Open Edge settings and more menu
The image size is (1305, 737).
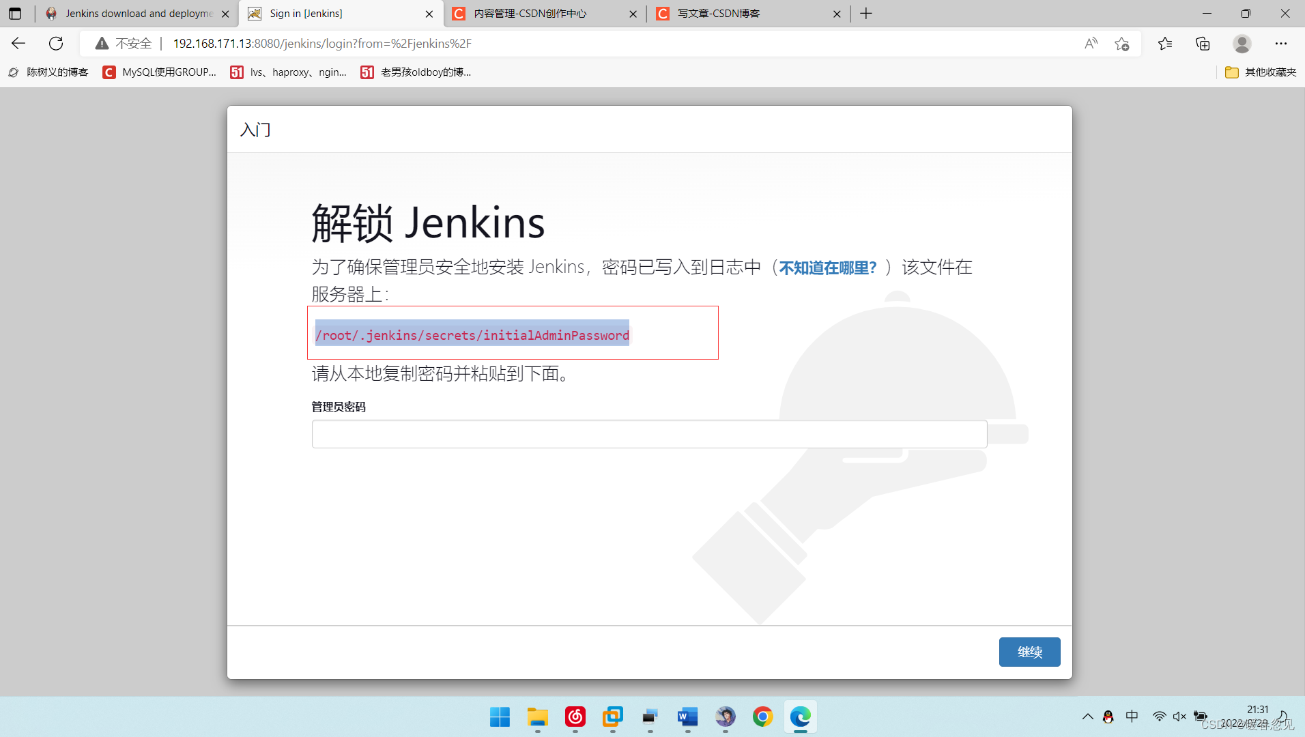pyautogui.click(x=1281, y=44)
